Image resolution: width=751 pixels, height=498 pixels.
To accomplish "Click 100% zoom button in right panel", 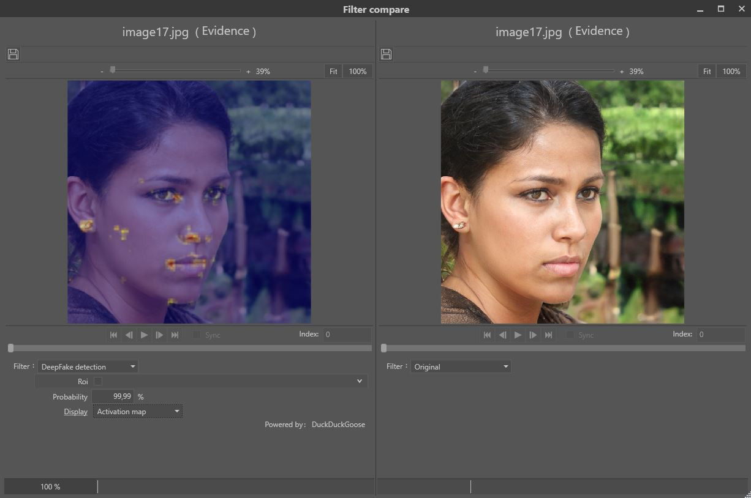I will coord(731,71).
